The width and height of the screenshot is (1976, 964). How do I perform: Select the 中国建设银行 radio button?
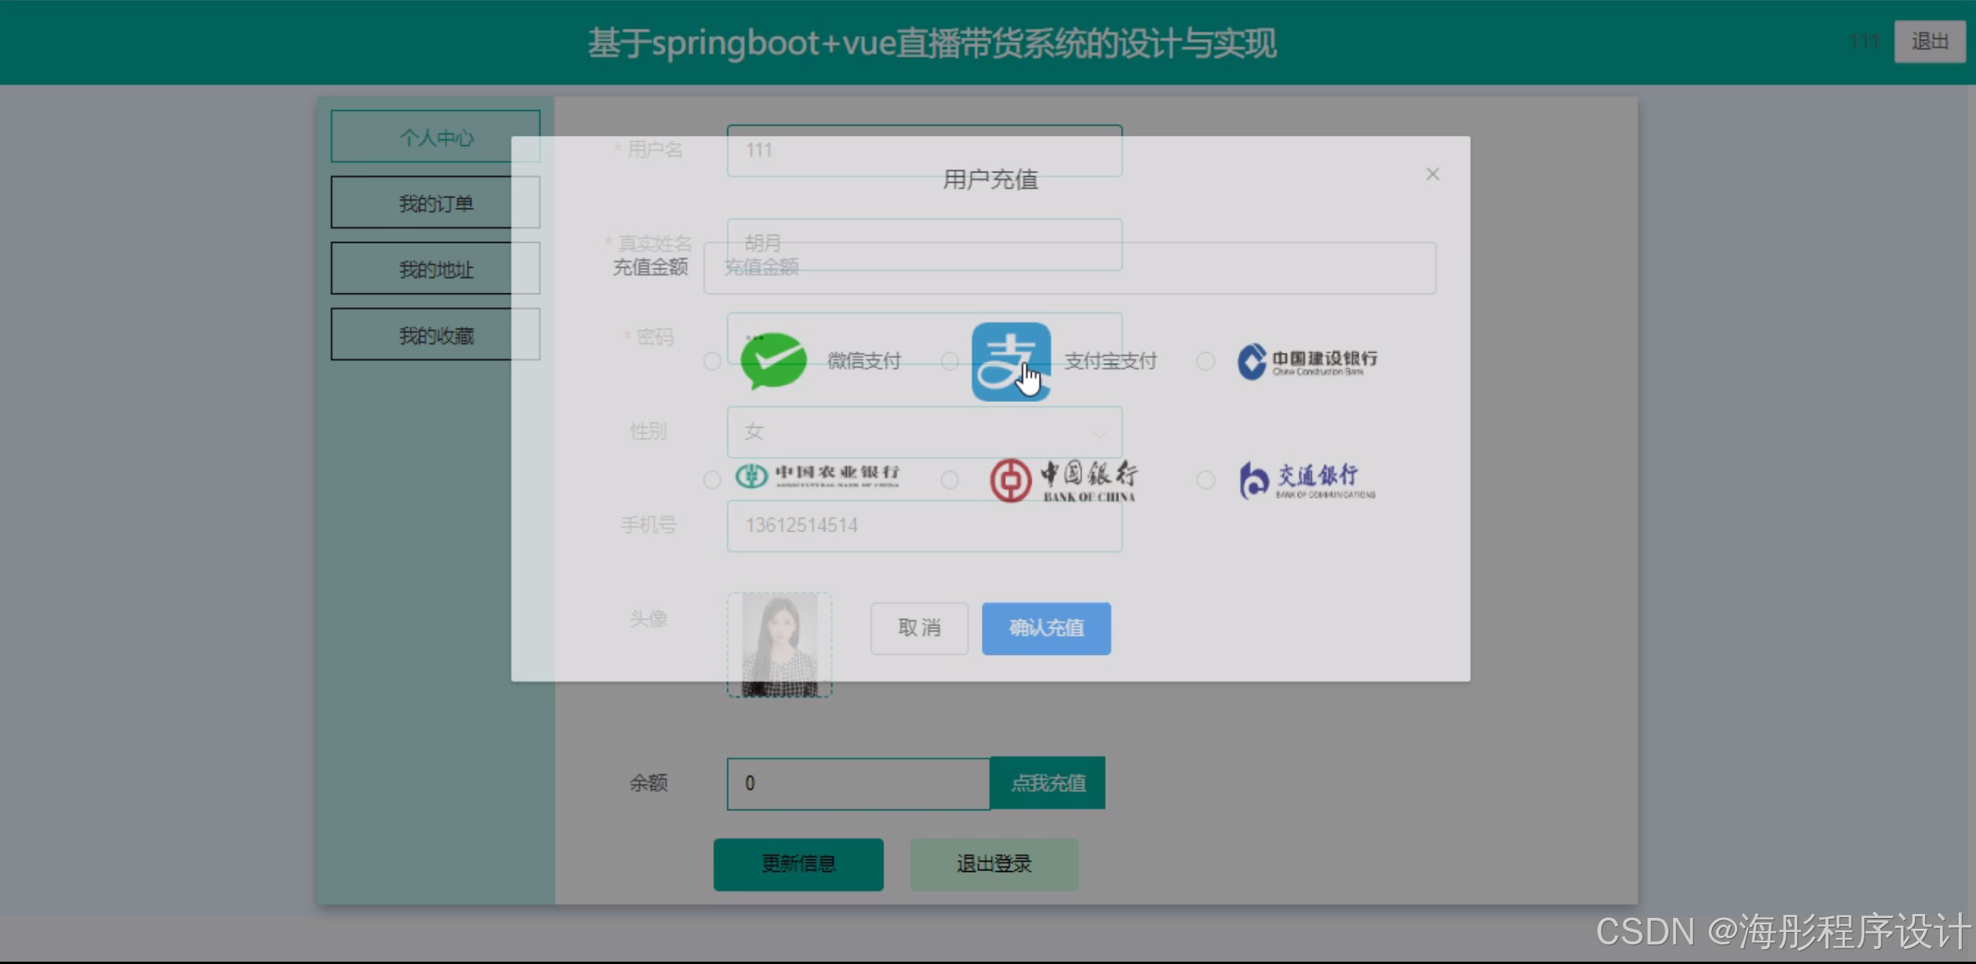(x=1206, y=361)
